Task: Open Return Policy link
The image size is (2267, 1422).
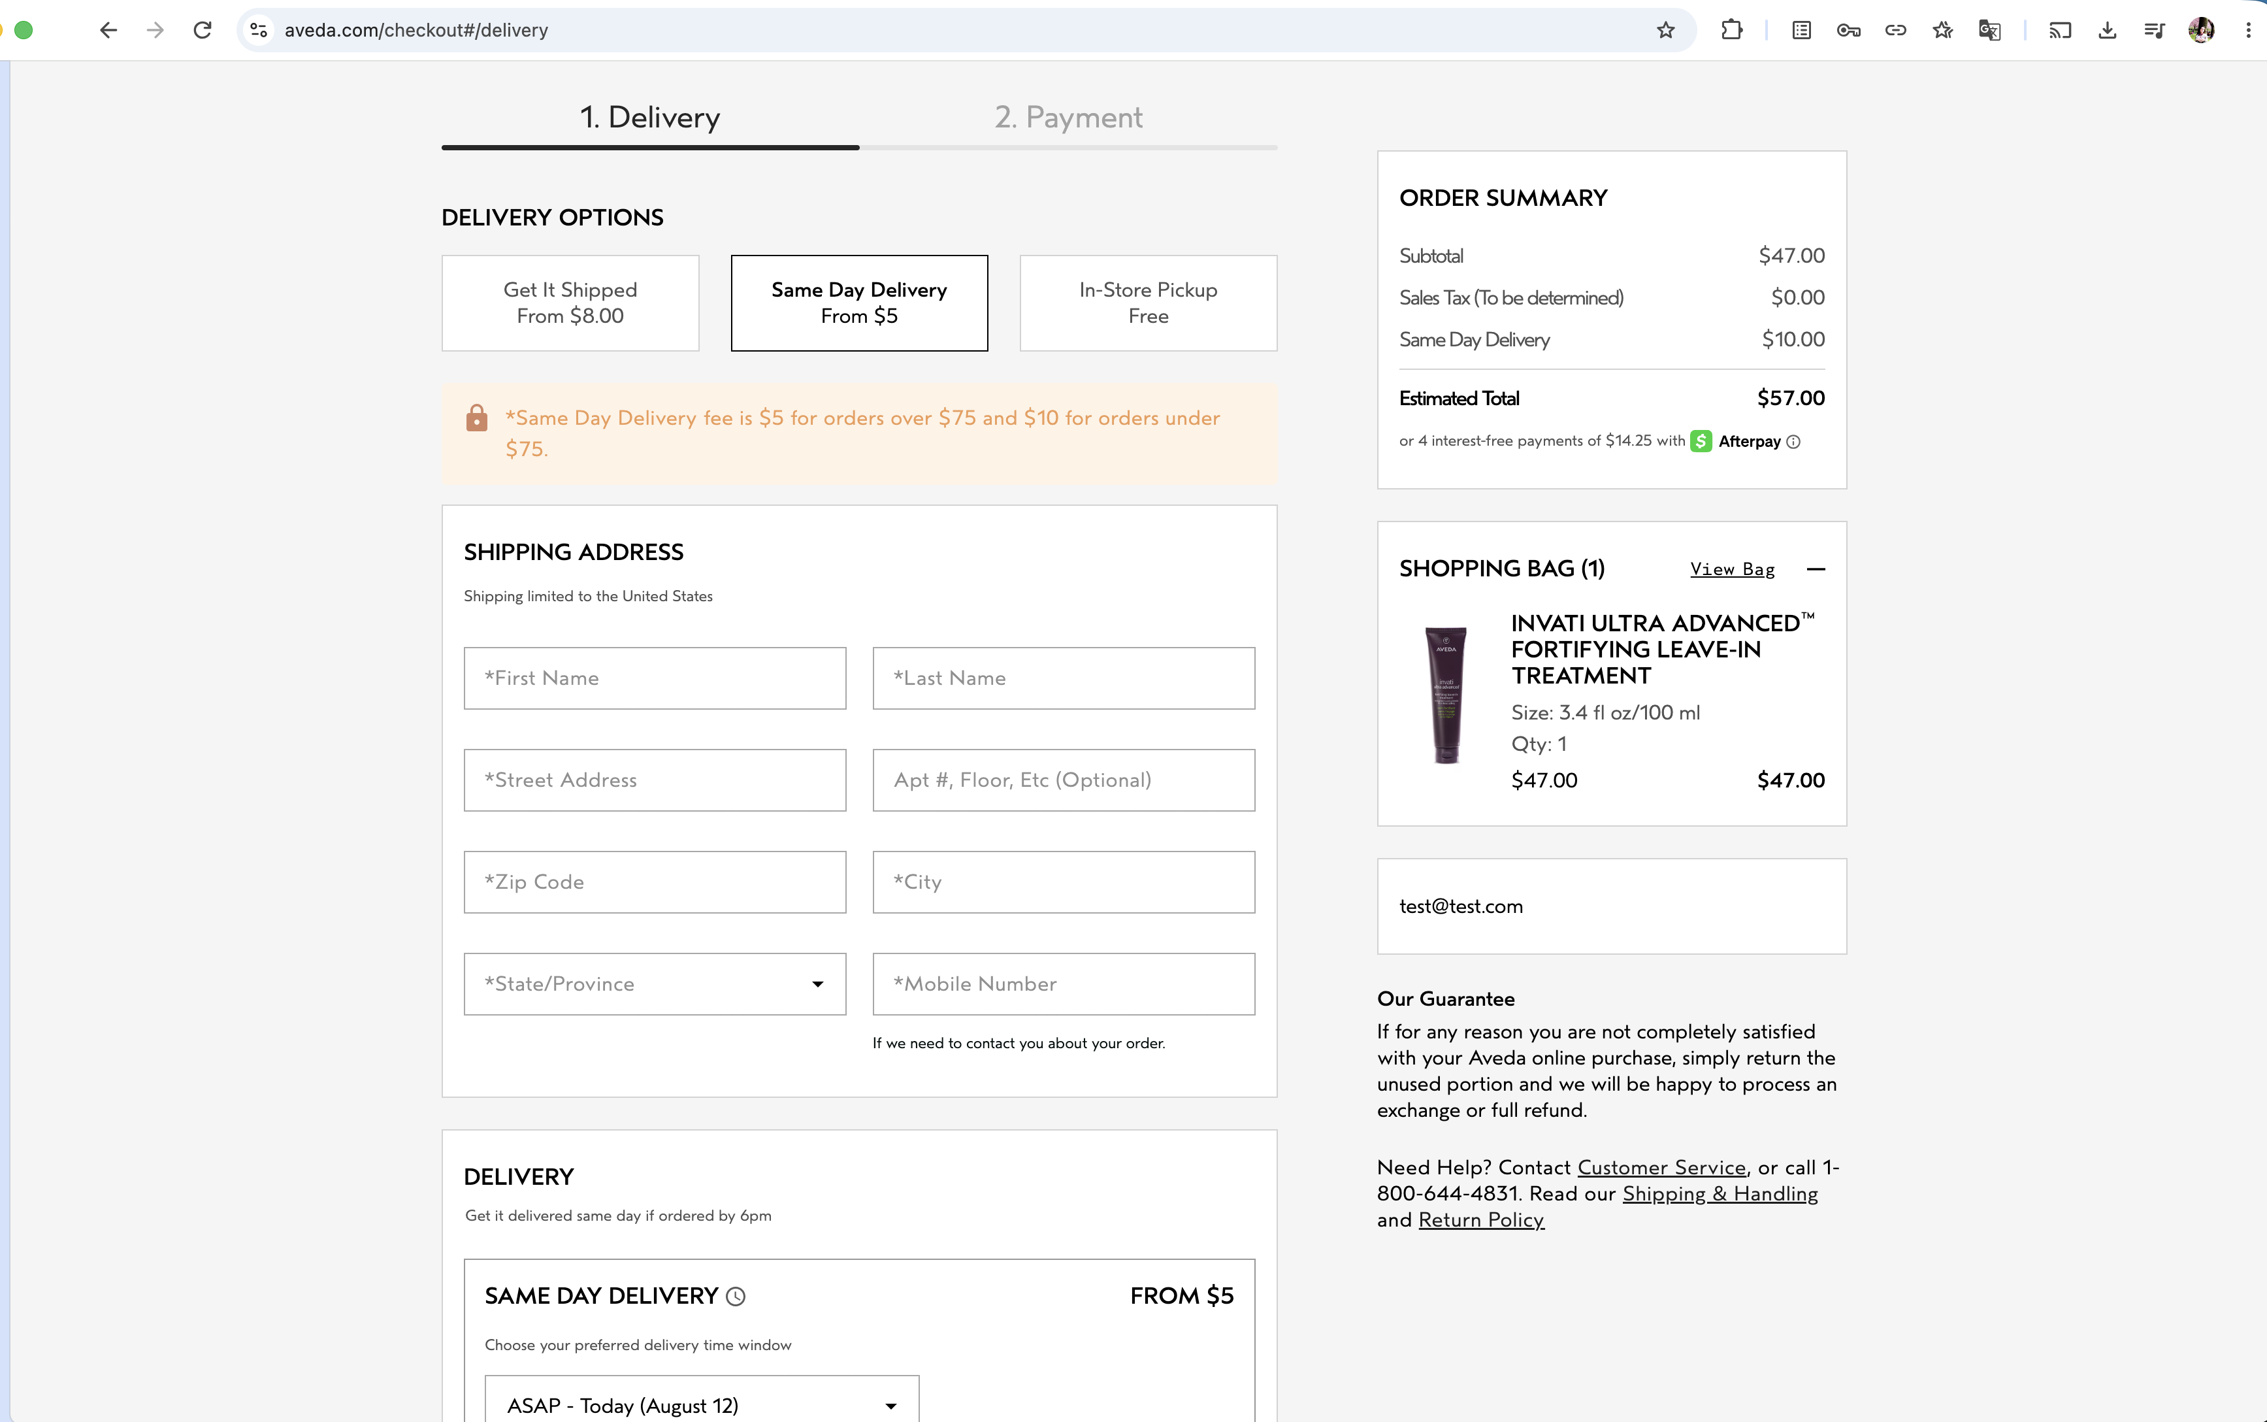Action: coord(1481,1220)
